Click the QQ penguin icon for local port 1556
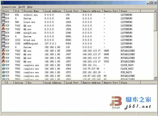The width and height of the screenshot is (158, 116). [3, 58]
